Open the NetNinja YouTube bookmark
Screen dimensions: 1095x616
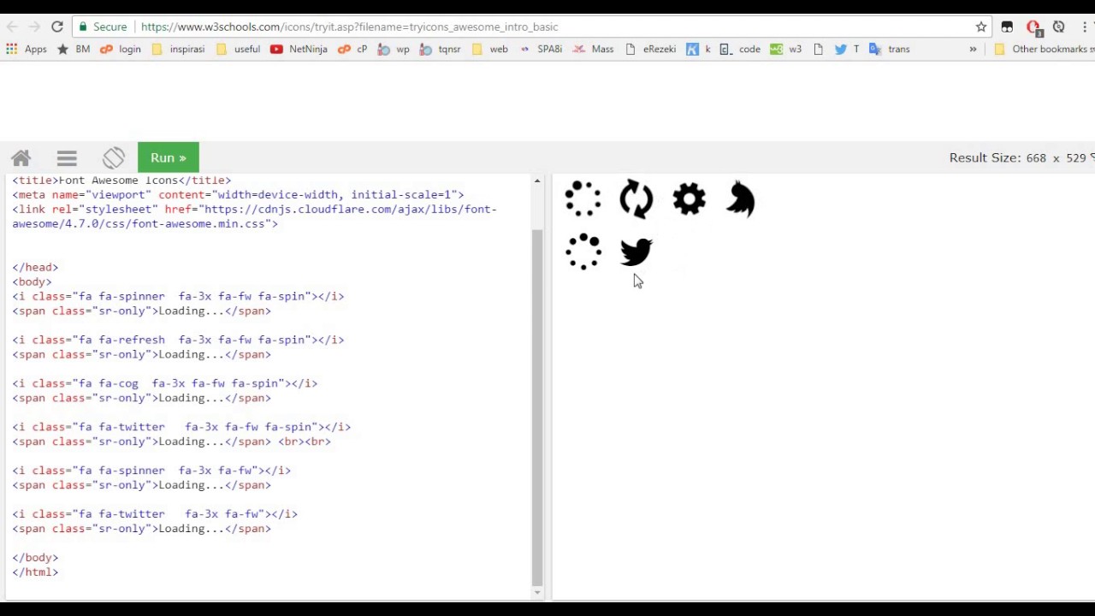299,50
